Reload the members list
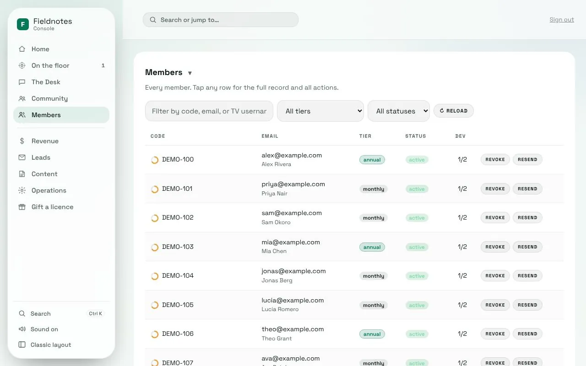Viewport: 586px width, 366px height. coord(454,111)
